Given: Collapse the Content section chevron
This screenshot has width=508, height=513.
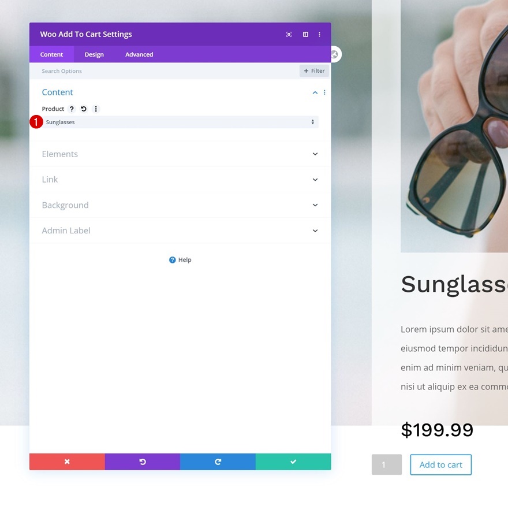Looking at the screenshot, I should click(315, 92).
